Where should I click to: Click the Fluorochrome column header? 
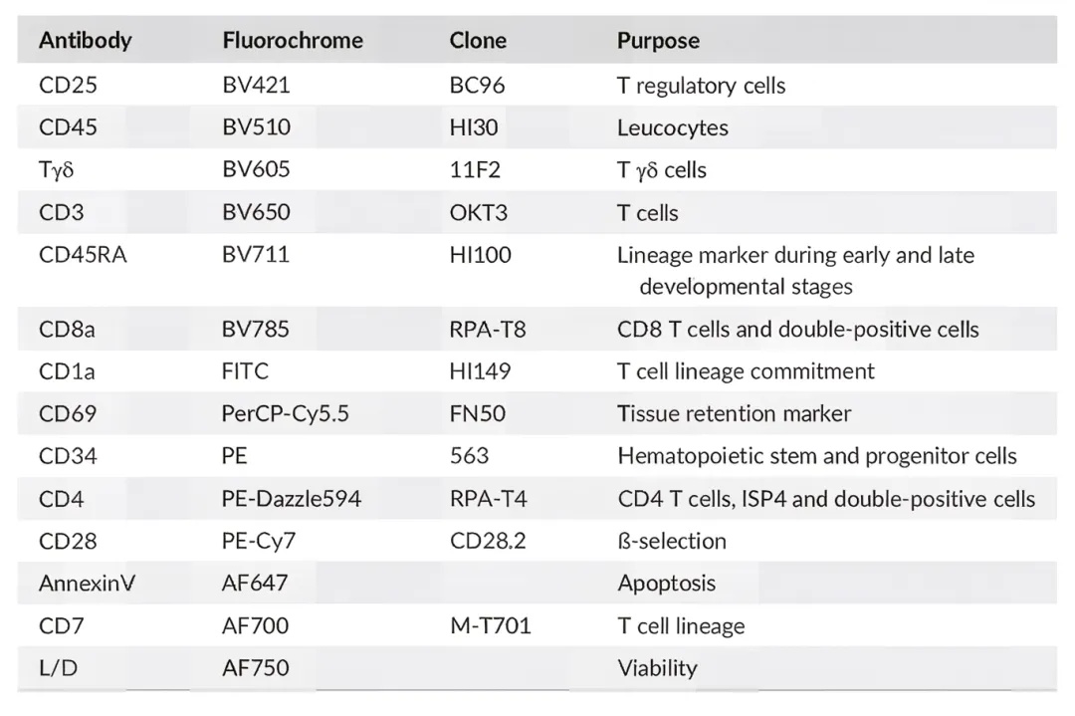click(x=293, y=41)
